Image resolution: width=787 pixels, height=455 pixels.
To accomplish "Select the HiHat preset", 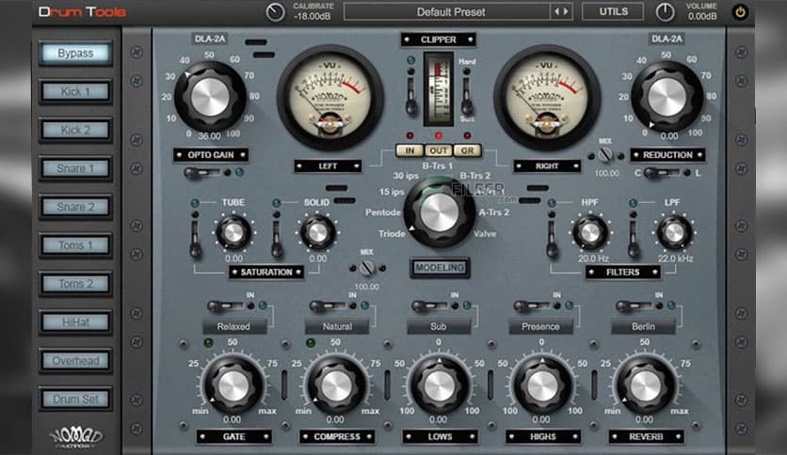I will [x=75, y=322].
